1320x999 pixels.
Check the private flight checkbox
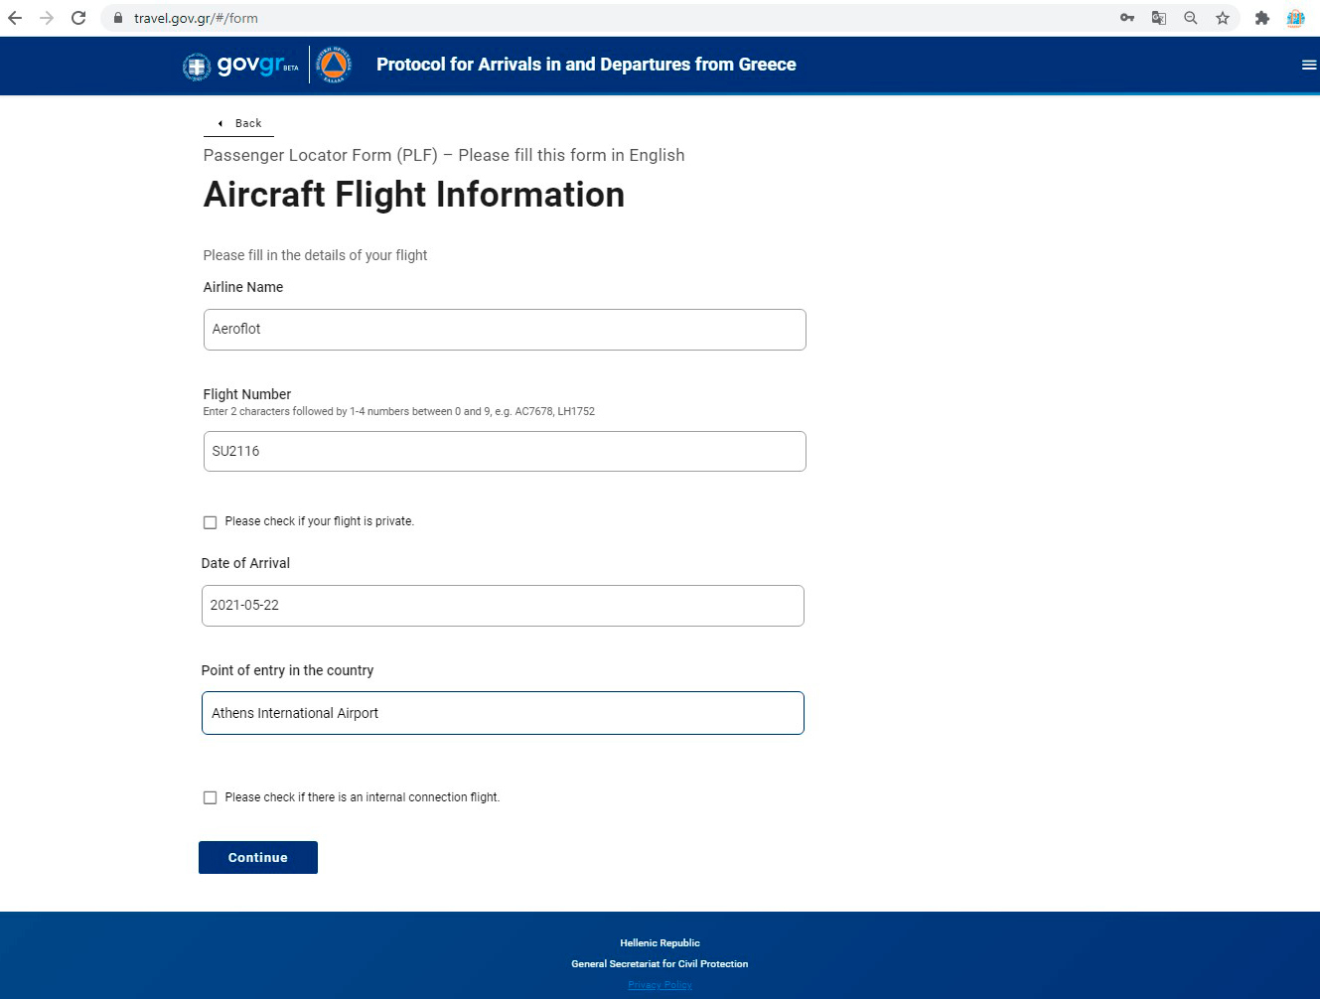tap(210, 522)
